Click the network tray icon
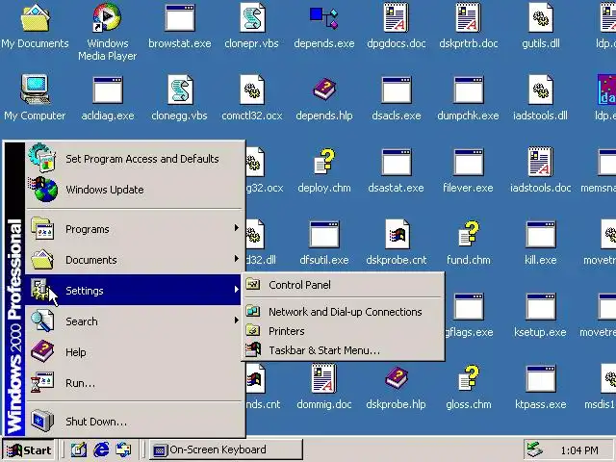Image resolution: width=616 pixels, height=462 pixels. coord(535,450)
